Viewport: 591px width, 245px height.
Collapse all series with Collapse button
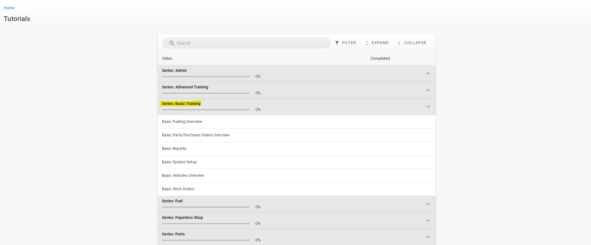[412, 43]
